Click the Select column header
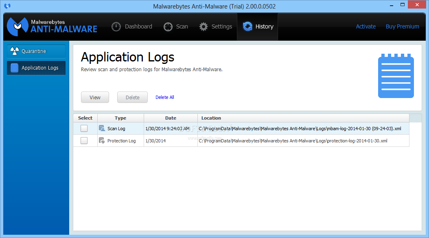 click(x=85, y=118)
